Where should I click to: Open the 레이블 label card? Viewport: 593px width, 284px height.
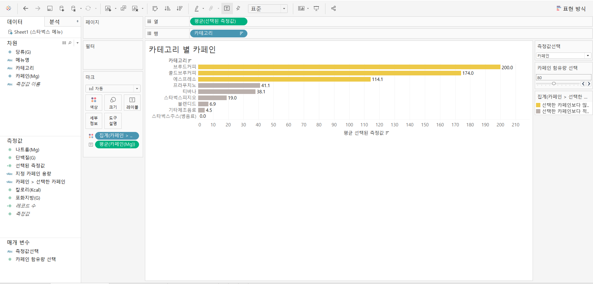tap(132, 103)
